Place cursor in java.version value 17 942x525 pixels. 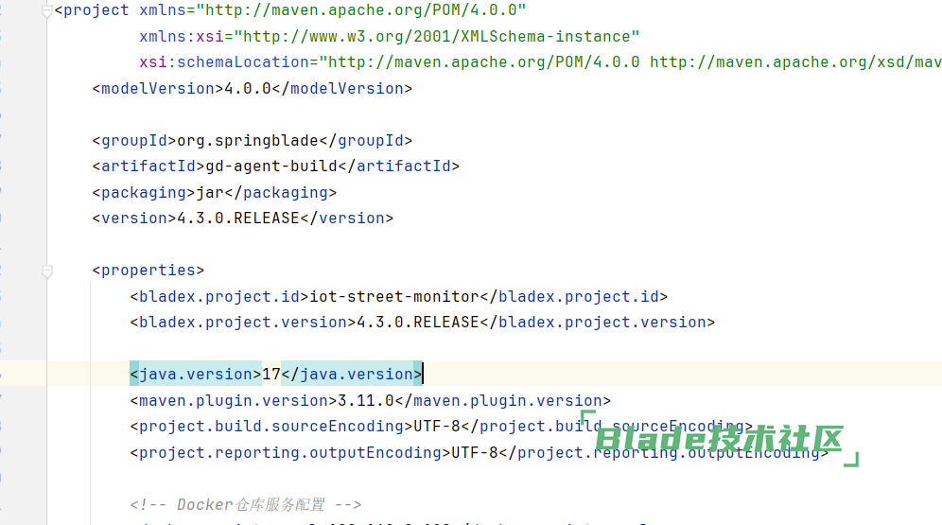pos(271,374)
